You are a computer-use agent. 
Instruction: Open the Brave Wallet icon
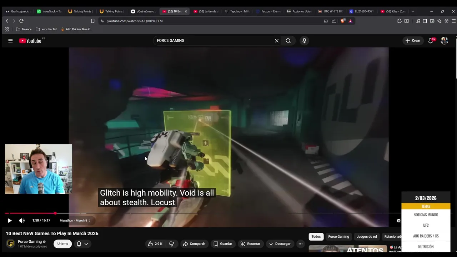pyautogui.click(x=432, y=21)
